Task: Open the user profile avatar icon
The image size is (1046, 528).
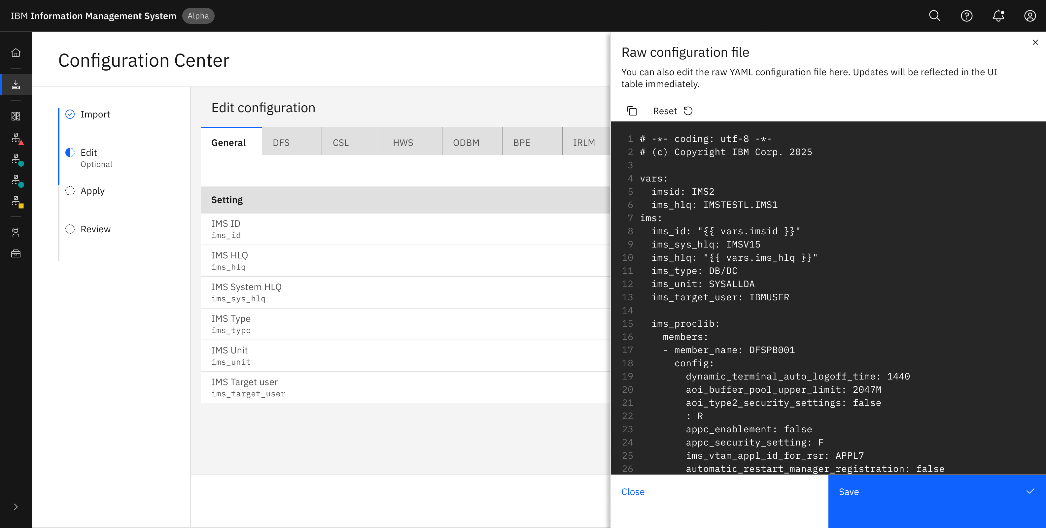Action: (x=1030, y=16)
